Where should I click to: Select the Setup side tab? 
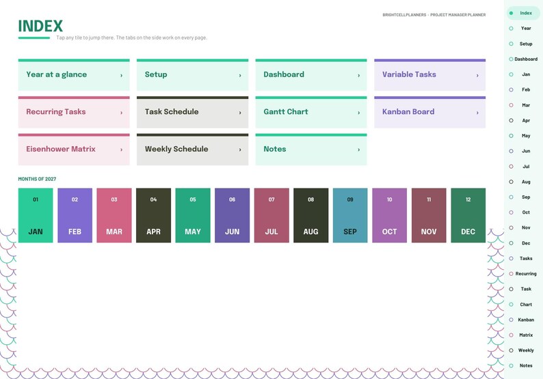tap(523, 44)
